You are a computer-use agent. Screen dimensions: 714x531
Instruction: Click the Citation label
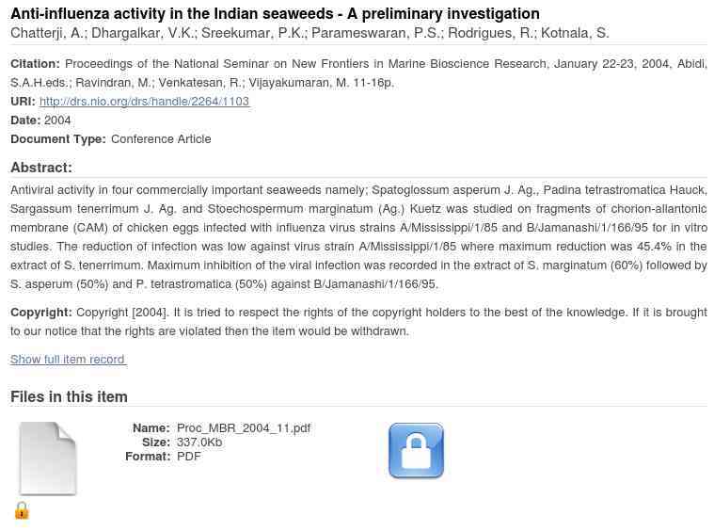(x=35, y=64)
